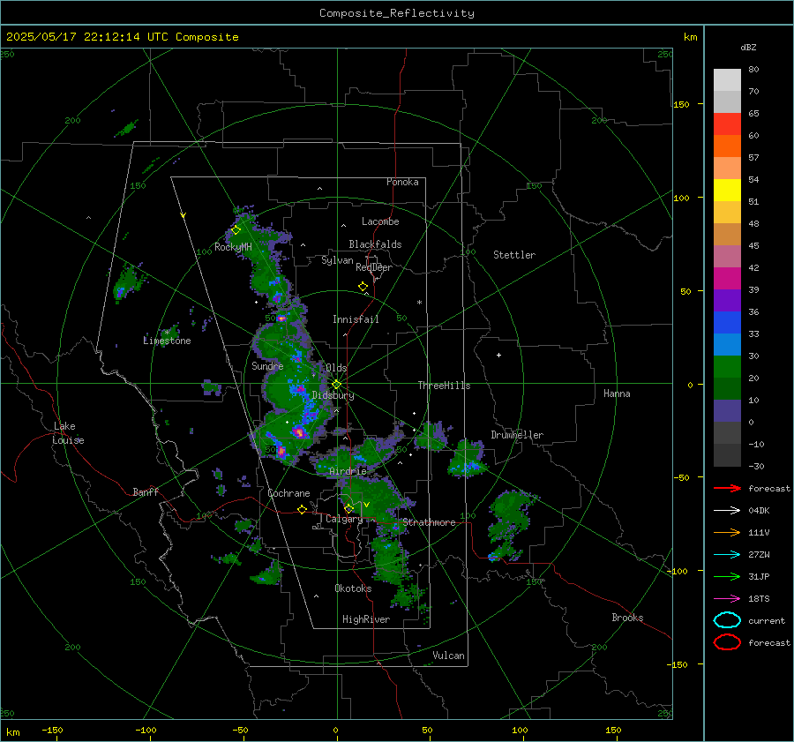The width and height of the screenshot is (794, 742).
Task: Pick the purple 36-39 dBZ swatch
Action: click(727, 301)
